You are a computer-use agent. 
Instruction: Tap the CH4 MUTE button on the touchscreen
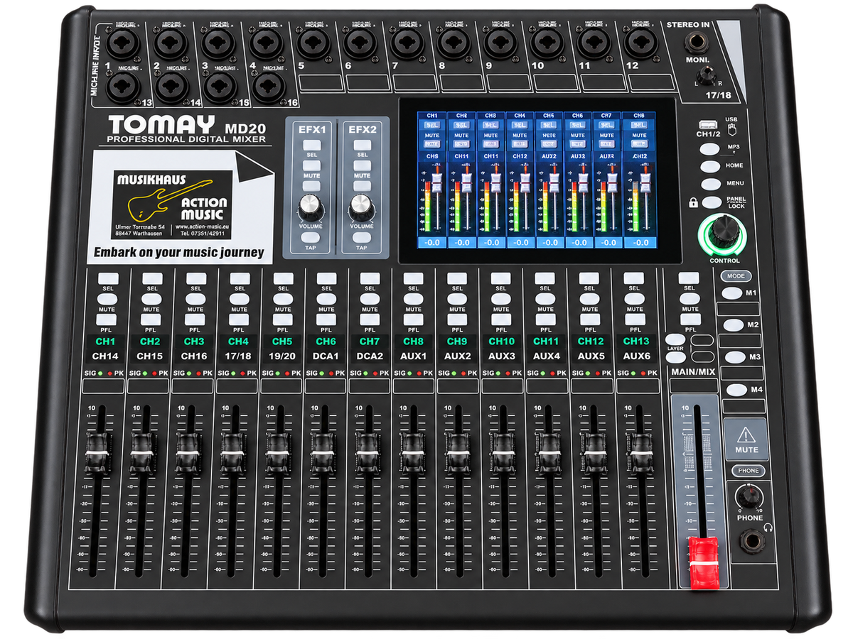coord(520,144)
